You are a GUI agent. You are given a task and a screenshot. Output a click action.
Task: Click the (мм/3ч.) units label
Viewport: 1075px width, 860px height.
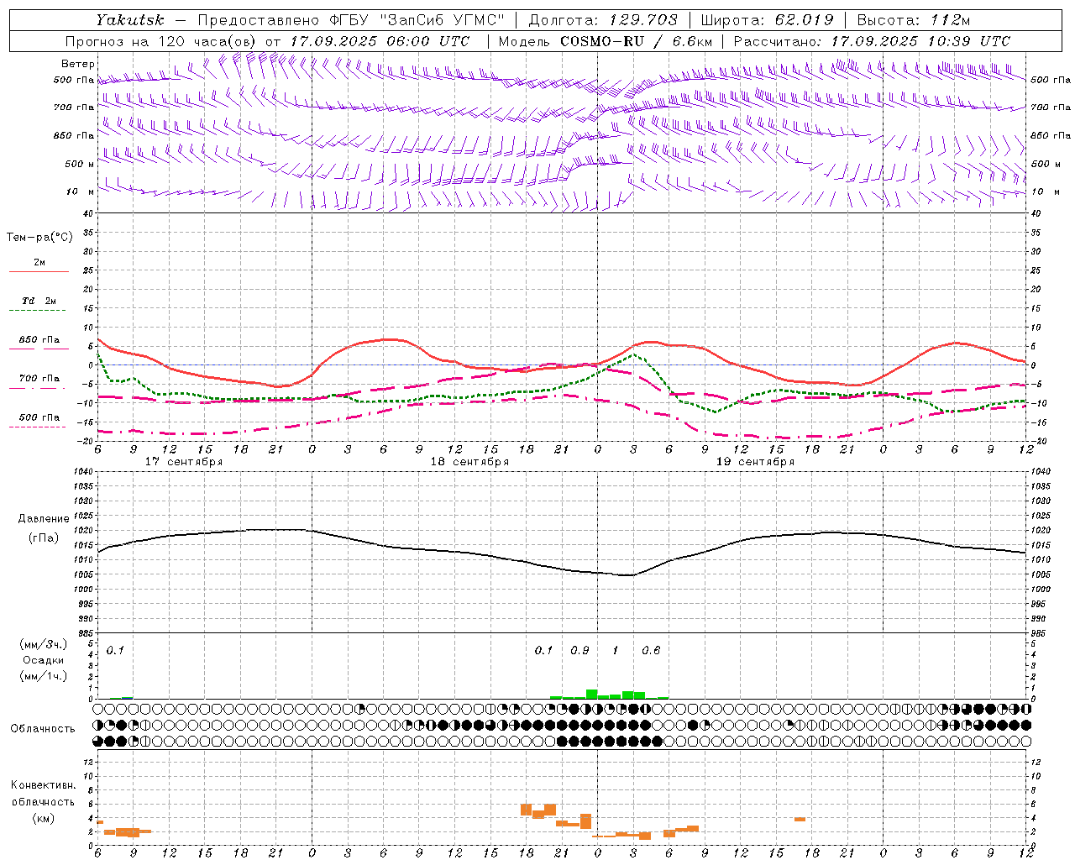(44, 644)
